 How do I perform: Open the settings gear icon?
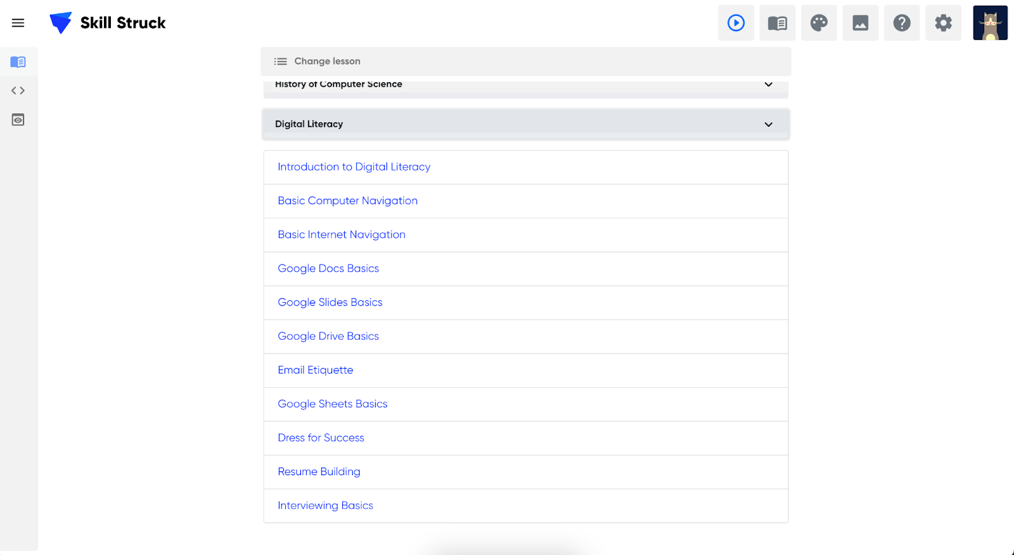[944, 23]
